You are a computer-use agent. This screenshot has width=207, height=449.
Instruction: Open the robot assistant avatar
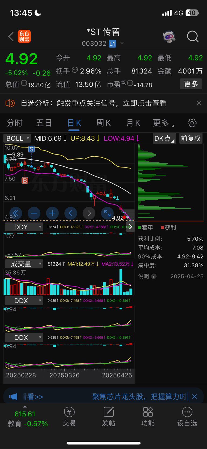(169, 36)
